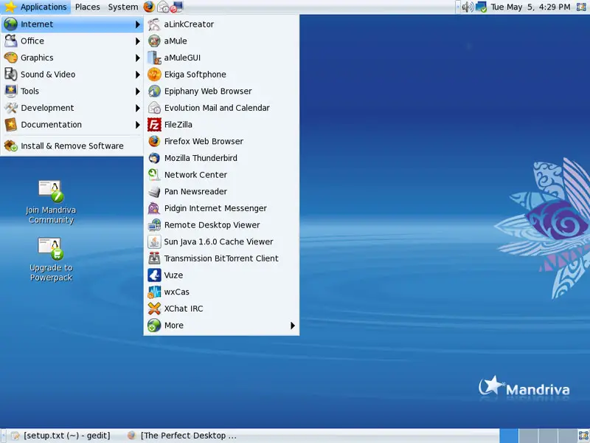The image size is (590, 443).
Task: Expand the Tools category submenu
Action: (x=72, y=91)
